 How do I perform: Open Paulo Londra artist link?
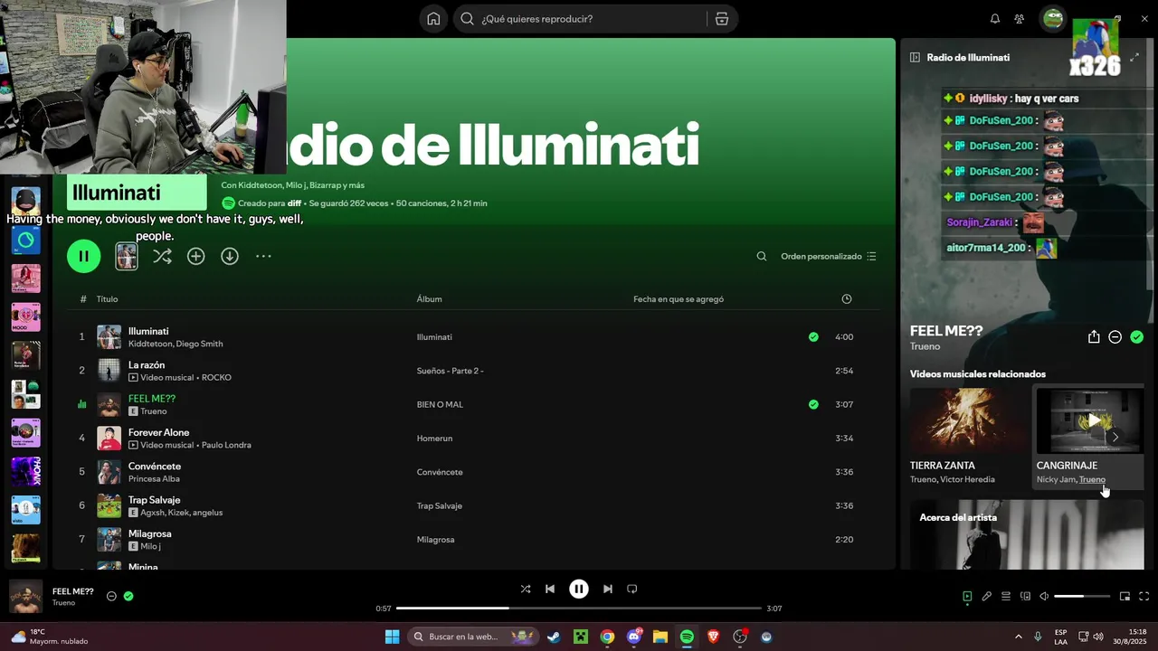coord(226,445)
